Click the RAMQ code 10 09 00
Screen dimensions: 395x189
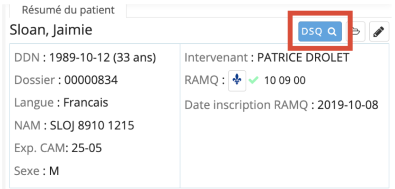coord(285,81)
